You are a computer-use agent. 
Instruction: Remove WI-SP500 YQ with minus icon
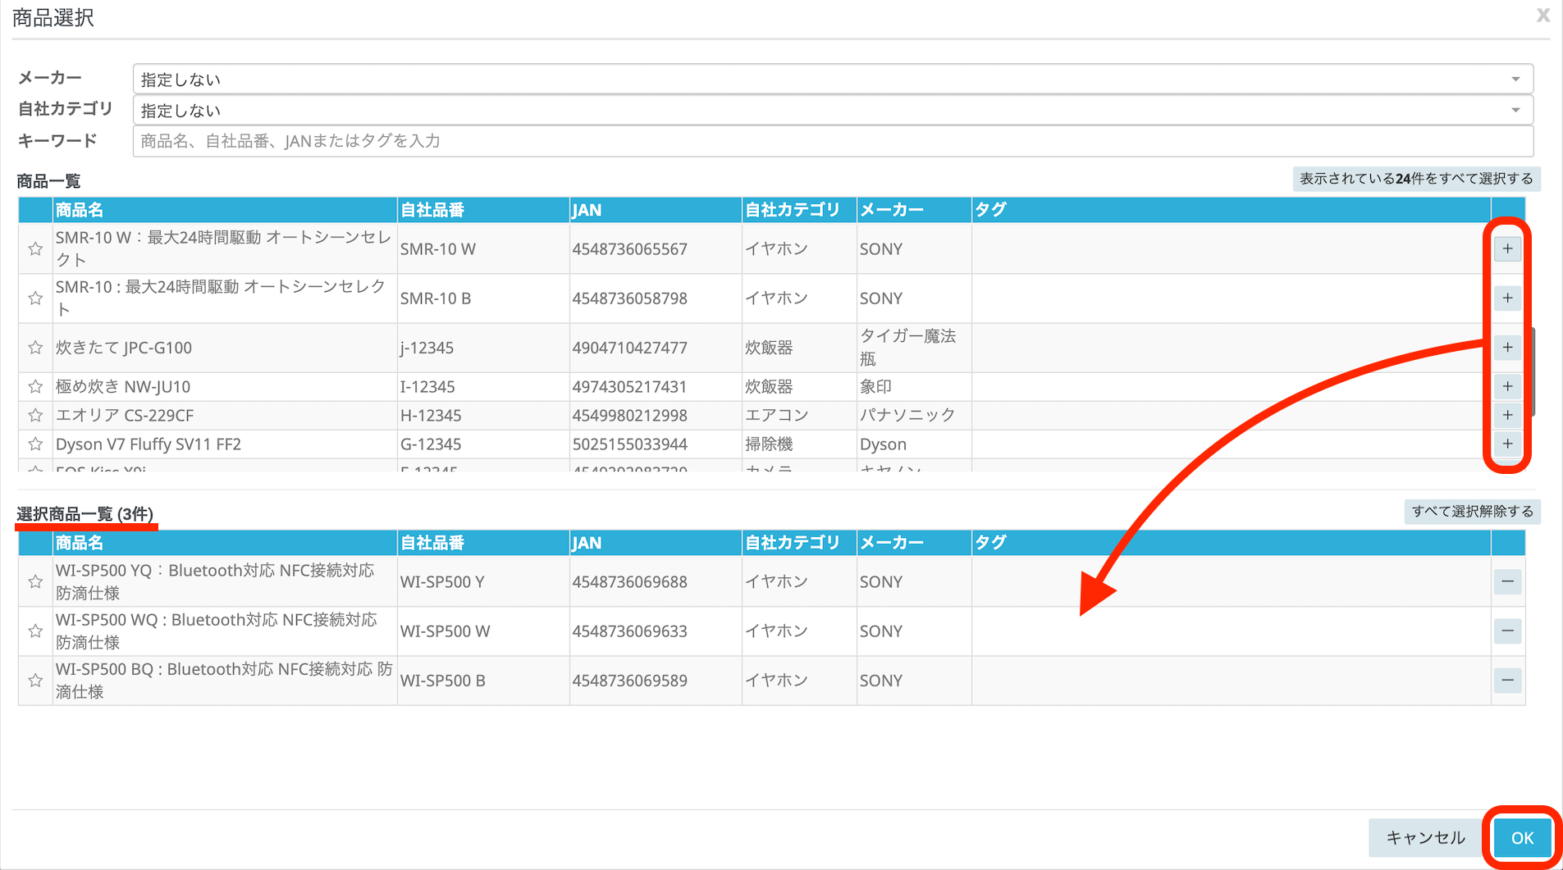[1507, 581]
